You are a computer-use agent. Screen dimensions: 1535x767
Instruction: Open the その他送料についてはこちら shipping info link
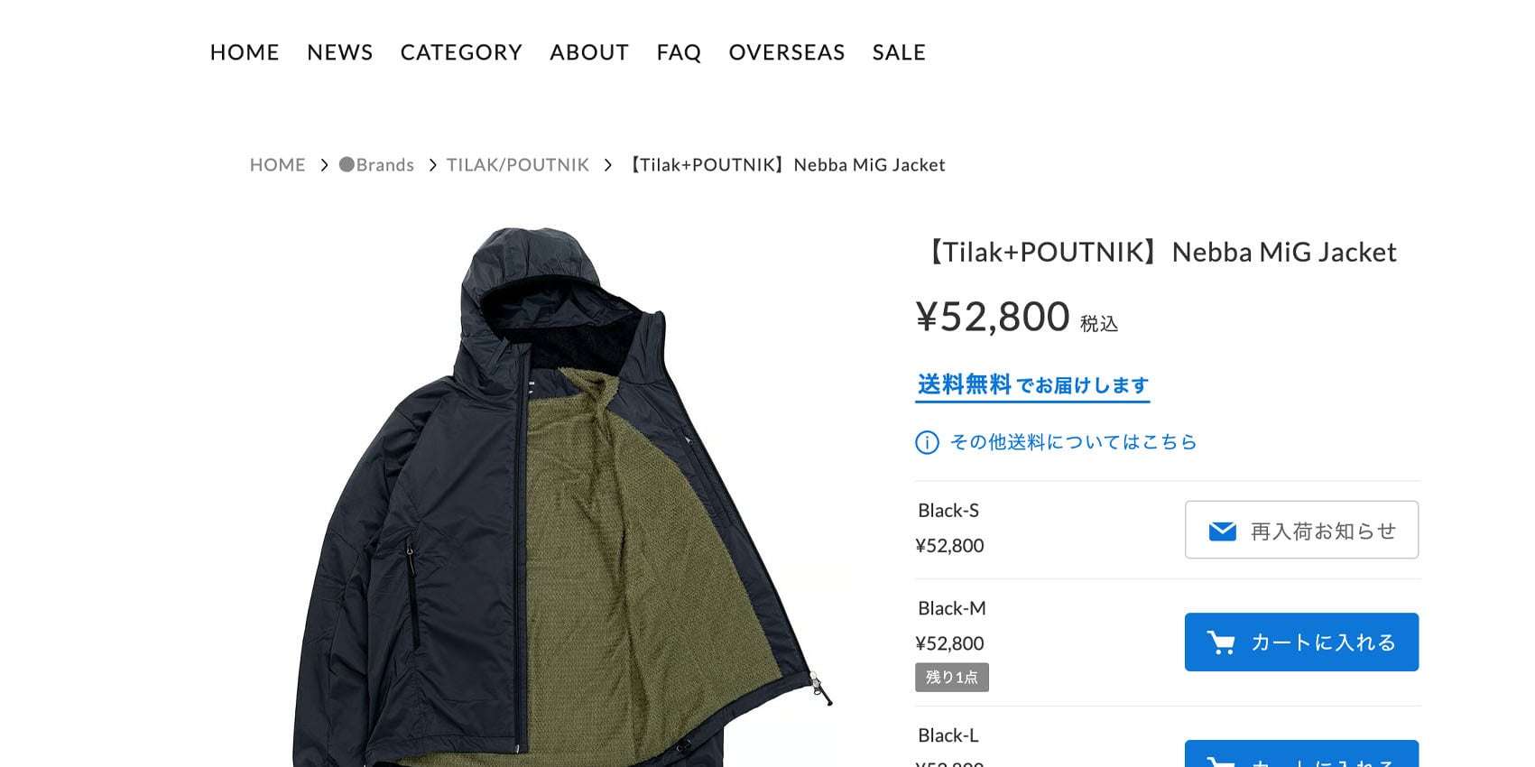coord(1073,442)
